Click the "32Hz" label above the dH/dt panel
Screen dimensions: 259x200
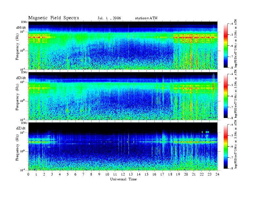[24, 22]
